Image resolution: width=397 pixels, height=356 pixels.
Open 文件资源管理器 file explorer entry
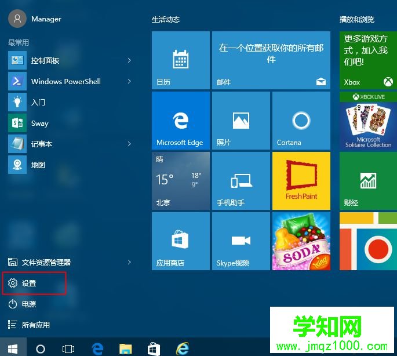(x=39, y=262)
